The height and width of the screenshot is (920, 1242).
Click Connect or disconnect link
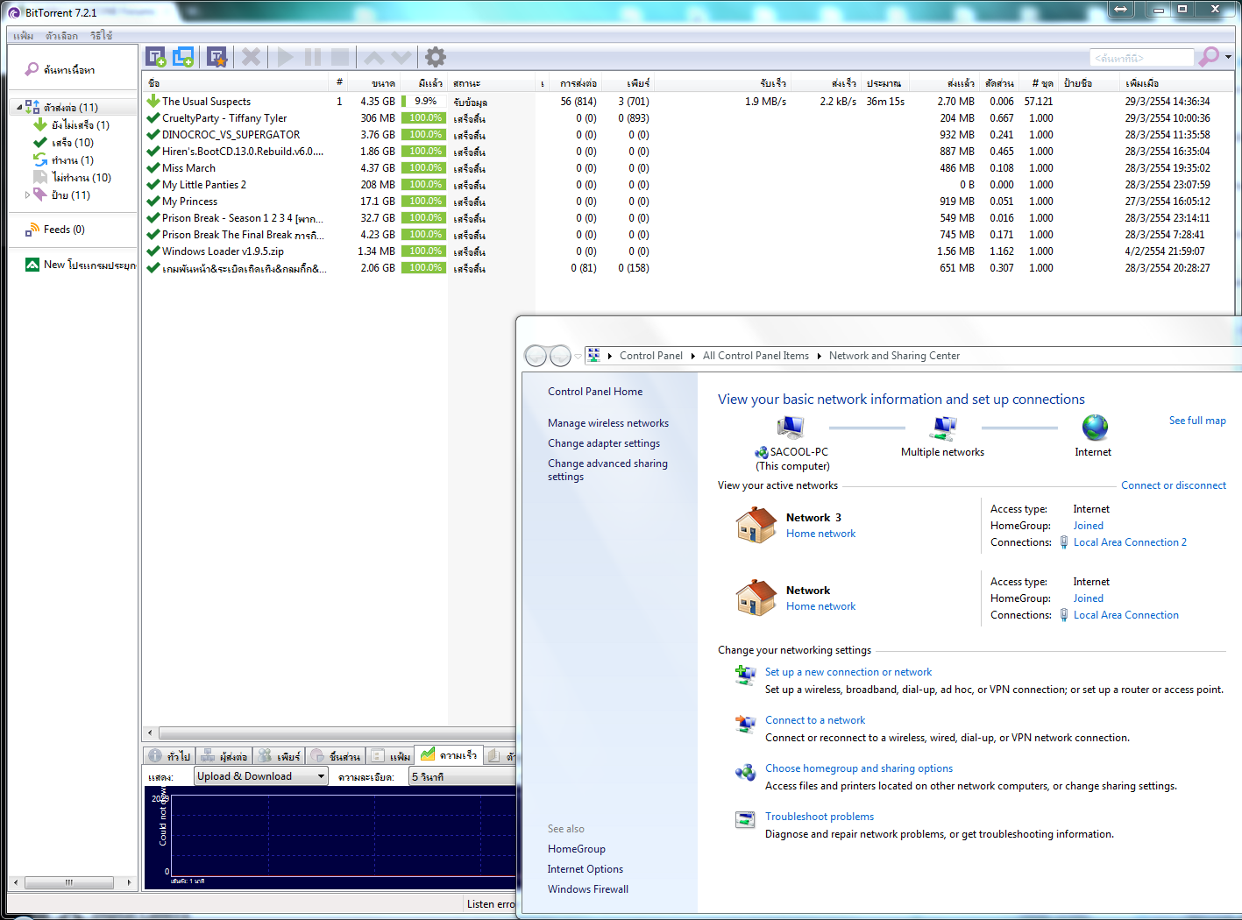click(x=1174, y=485)
